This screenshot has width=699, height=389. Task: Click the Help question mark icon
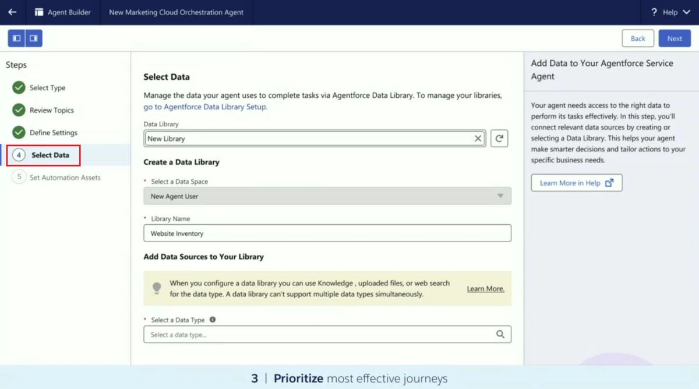point(654,12)
